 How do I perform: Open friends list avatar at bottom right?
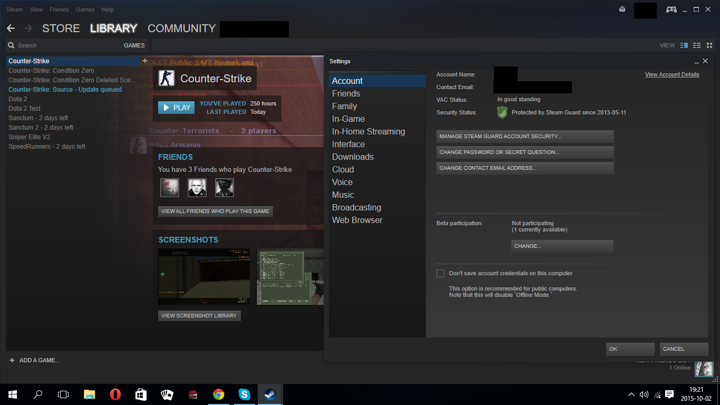click(704, 368)
